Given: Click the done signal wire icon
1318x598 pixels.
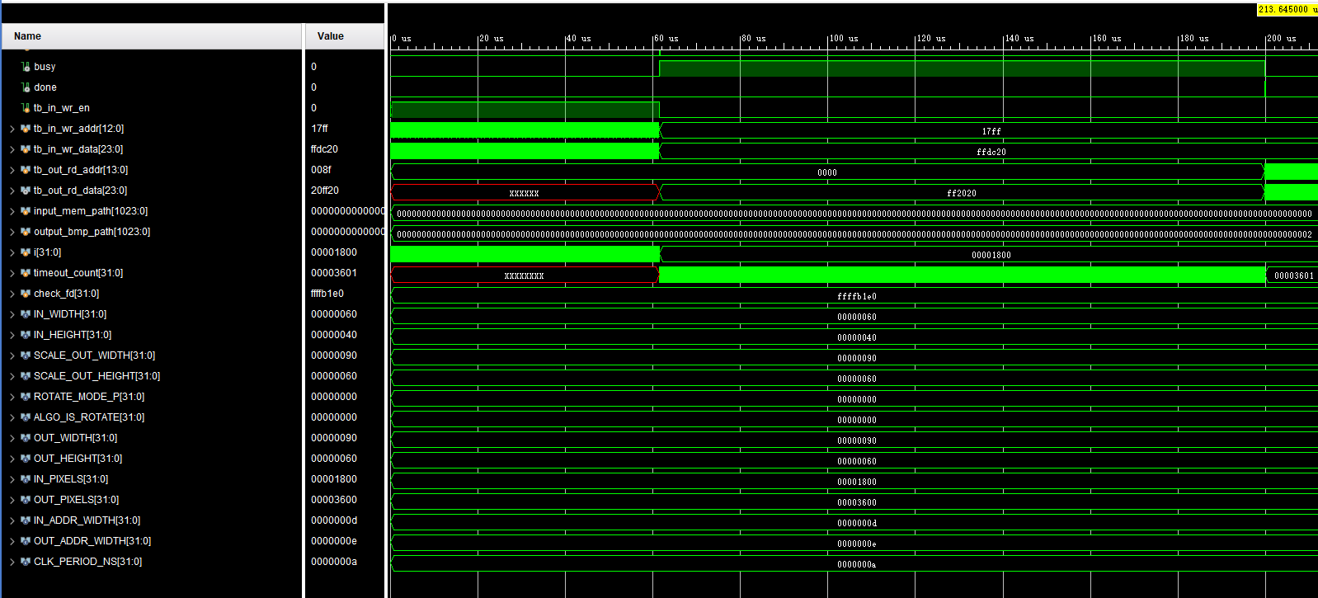Looking at the screenshot, I should (26, 87).
